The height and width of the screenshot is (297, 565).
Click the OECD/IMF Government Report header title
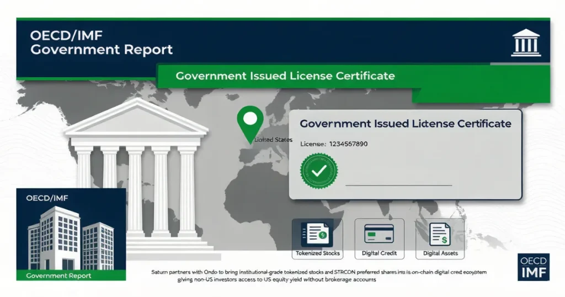102,43
